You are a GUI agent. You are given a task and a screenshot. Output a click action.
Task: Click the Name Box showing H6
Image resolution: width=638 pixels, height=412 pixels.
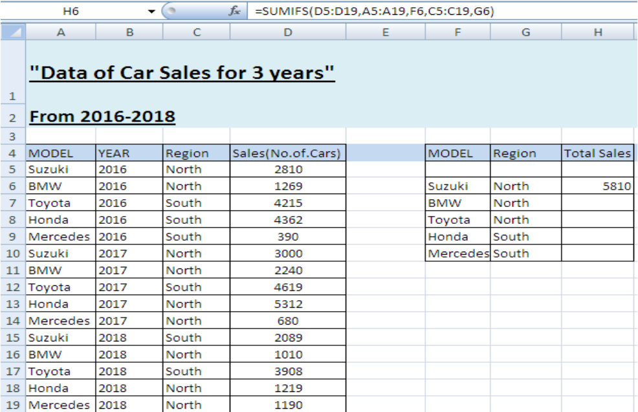71,11
